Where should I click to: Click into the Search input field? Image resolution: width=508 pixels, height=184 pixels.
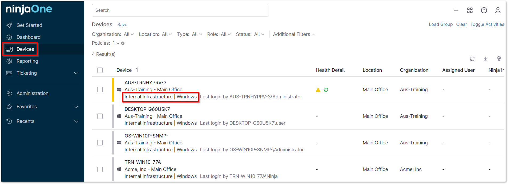[180, 10]
